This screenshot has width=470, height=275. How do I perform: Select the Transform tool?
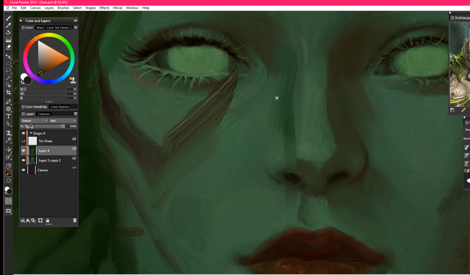click(x=8, y=85)
